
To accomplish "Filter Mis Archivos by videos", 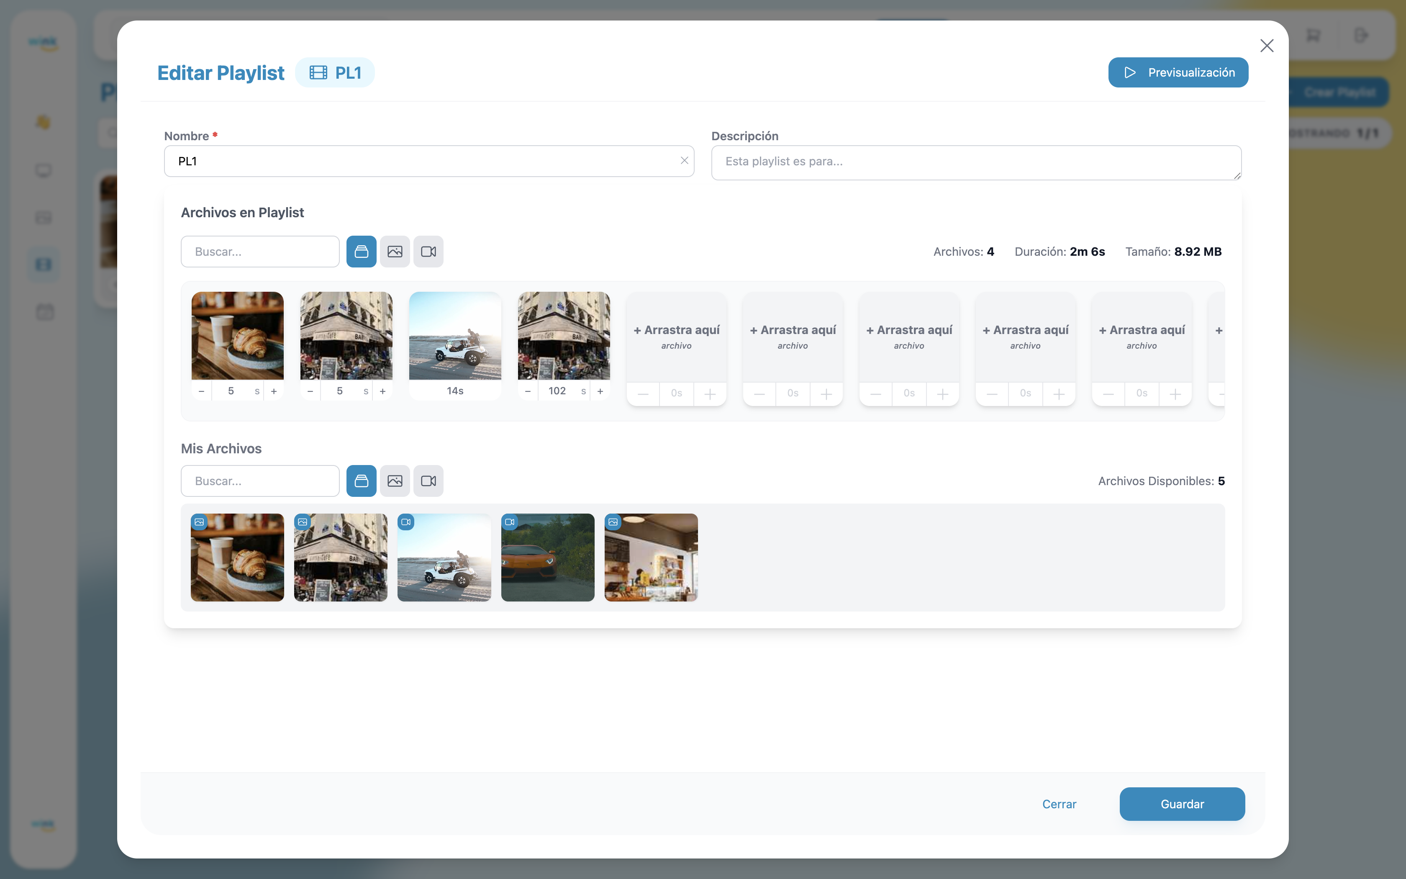I will point(428,481).
